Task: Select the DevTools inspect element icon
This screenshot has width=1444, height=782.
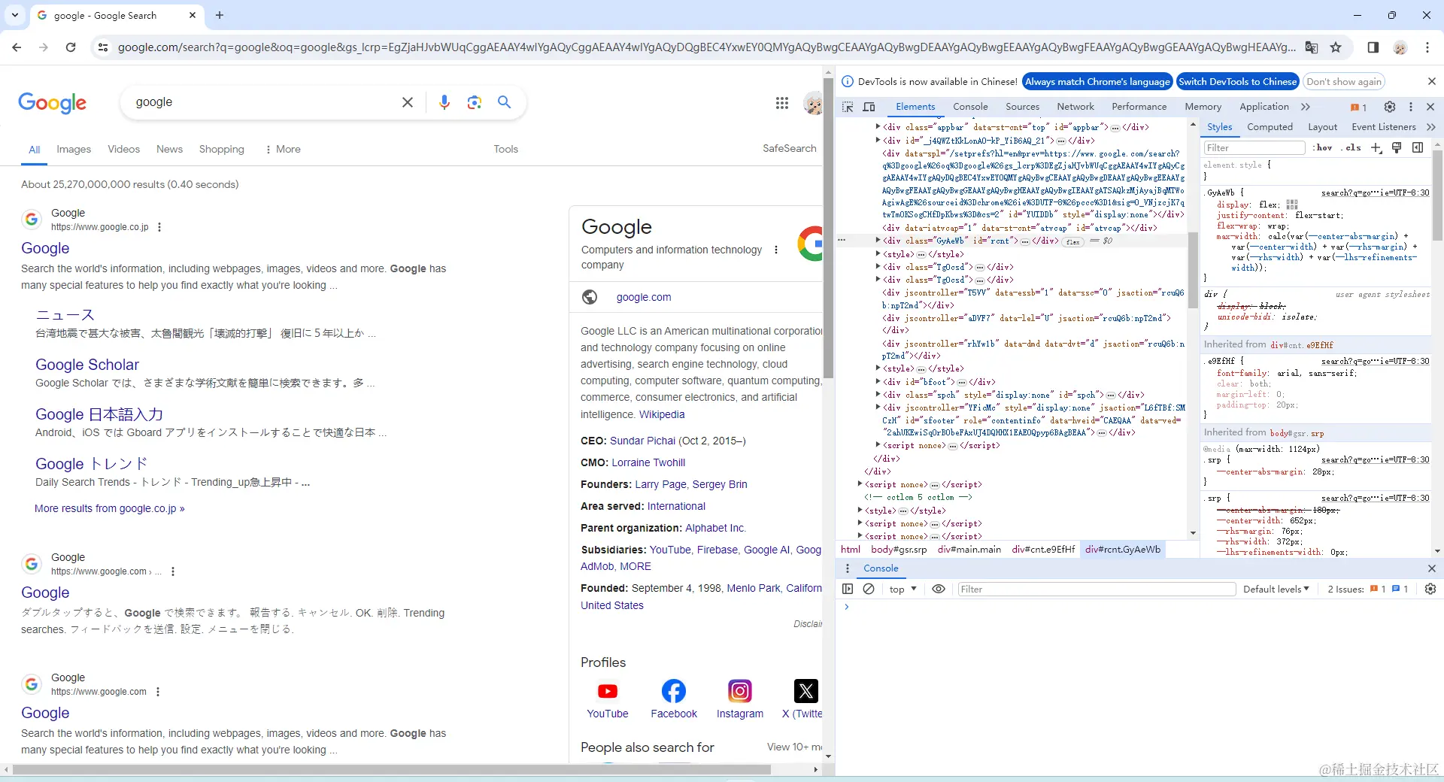Action: point(848,107)
